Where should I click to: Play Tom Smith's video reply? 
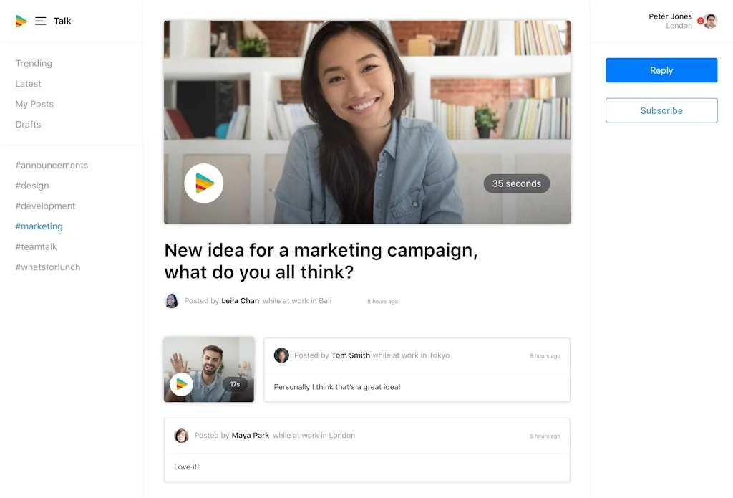click(x=181, y=384)
